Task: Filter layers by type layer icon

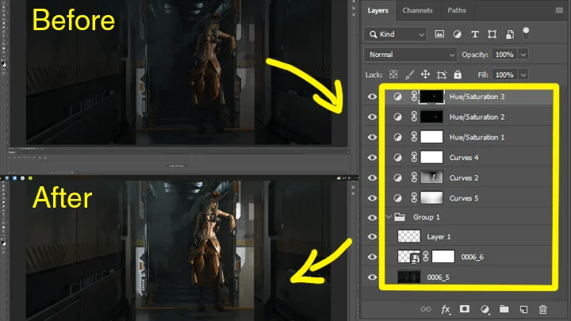Action: (x=475, y=34)
